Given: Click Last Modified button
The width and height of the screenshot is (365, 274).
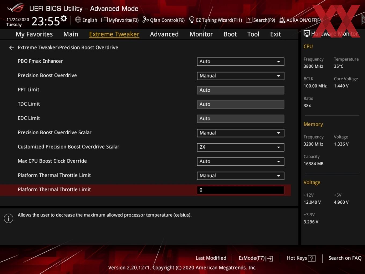Looking at the screenshot, I should coord(211,258).
